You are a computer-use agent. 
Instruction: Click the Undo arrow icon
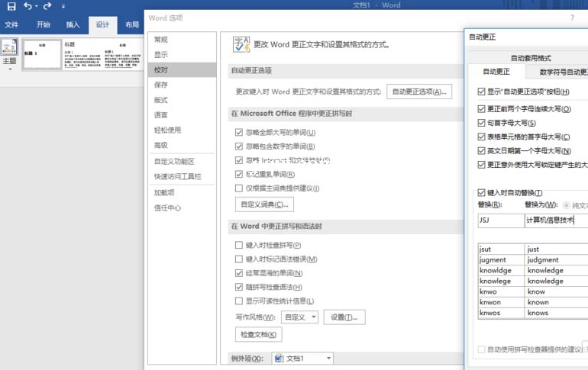(27, 6)
